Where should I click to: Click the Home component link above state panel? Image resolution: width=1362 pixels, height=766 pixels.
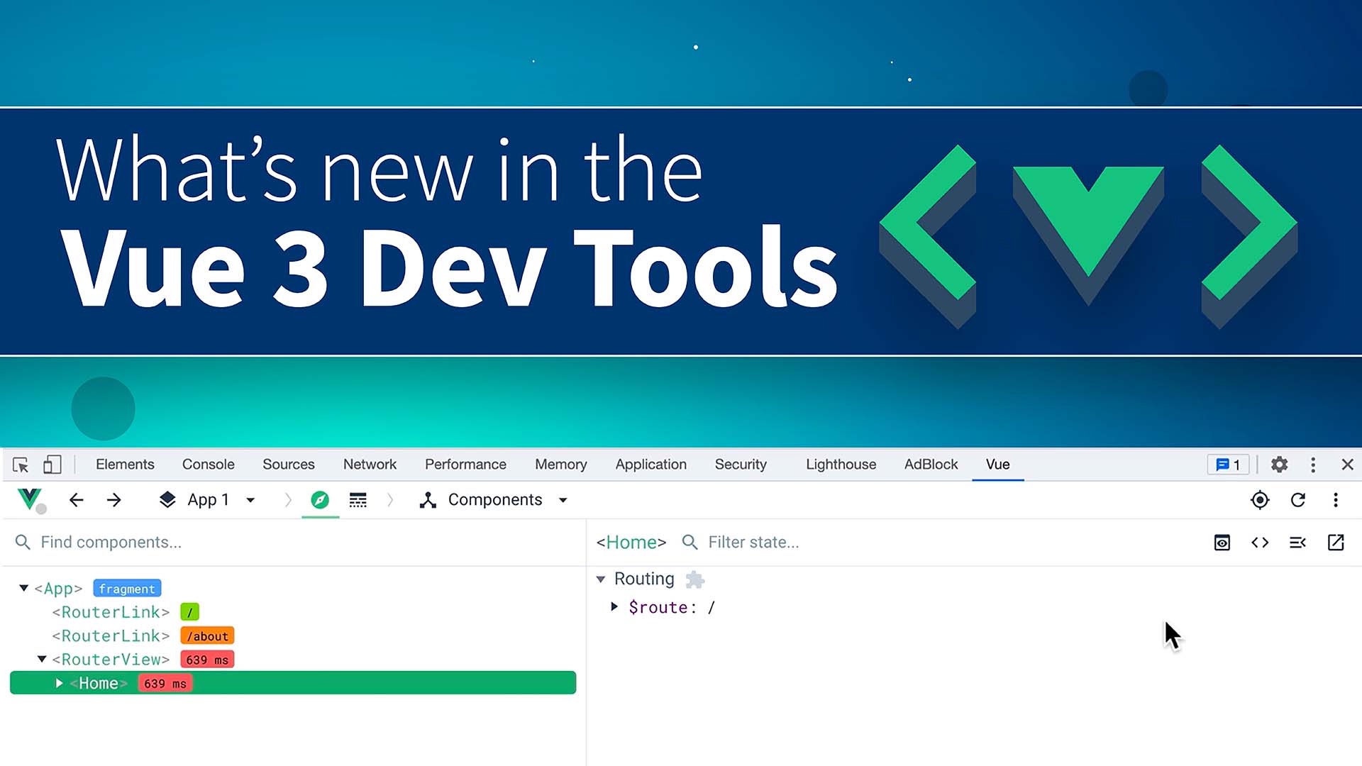coord(631,542)
